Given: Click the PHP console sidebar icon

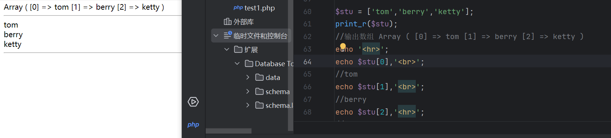Looking at the screenshot, I should coord(193,125).
